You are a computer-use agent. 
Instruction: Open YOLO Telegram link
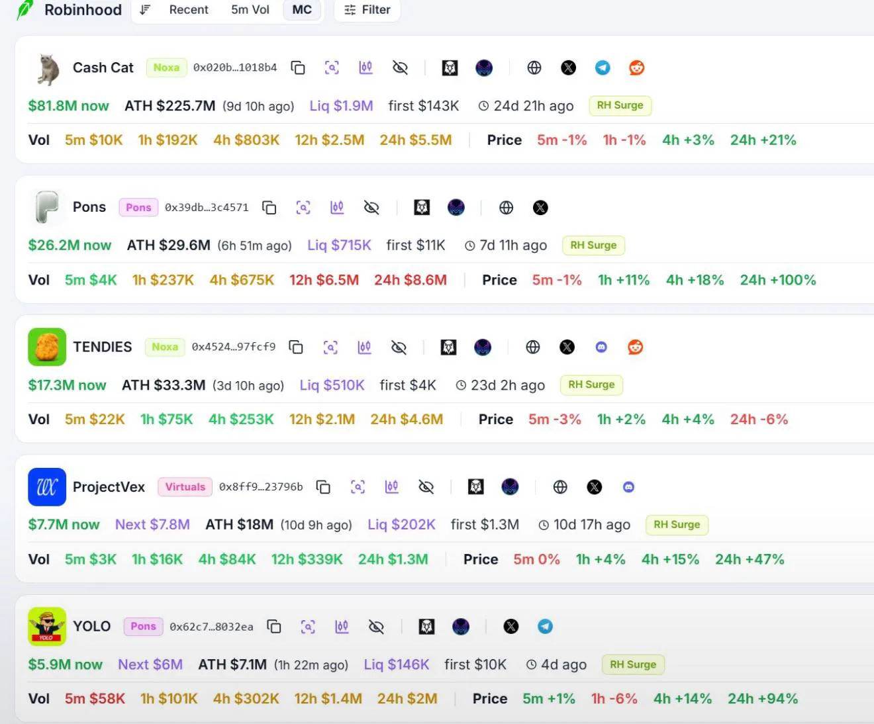[545, 627]
